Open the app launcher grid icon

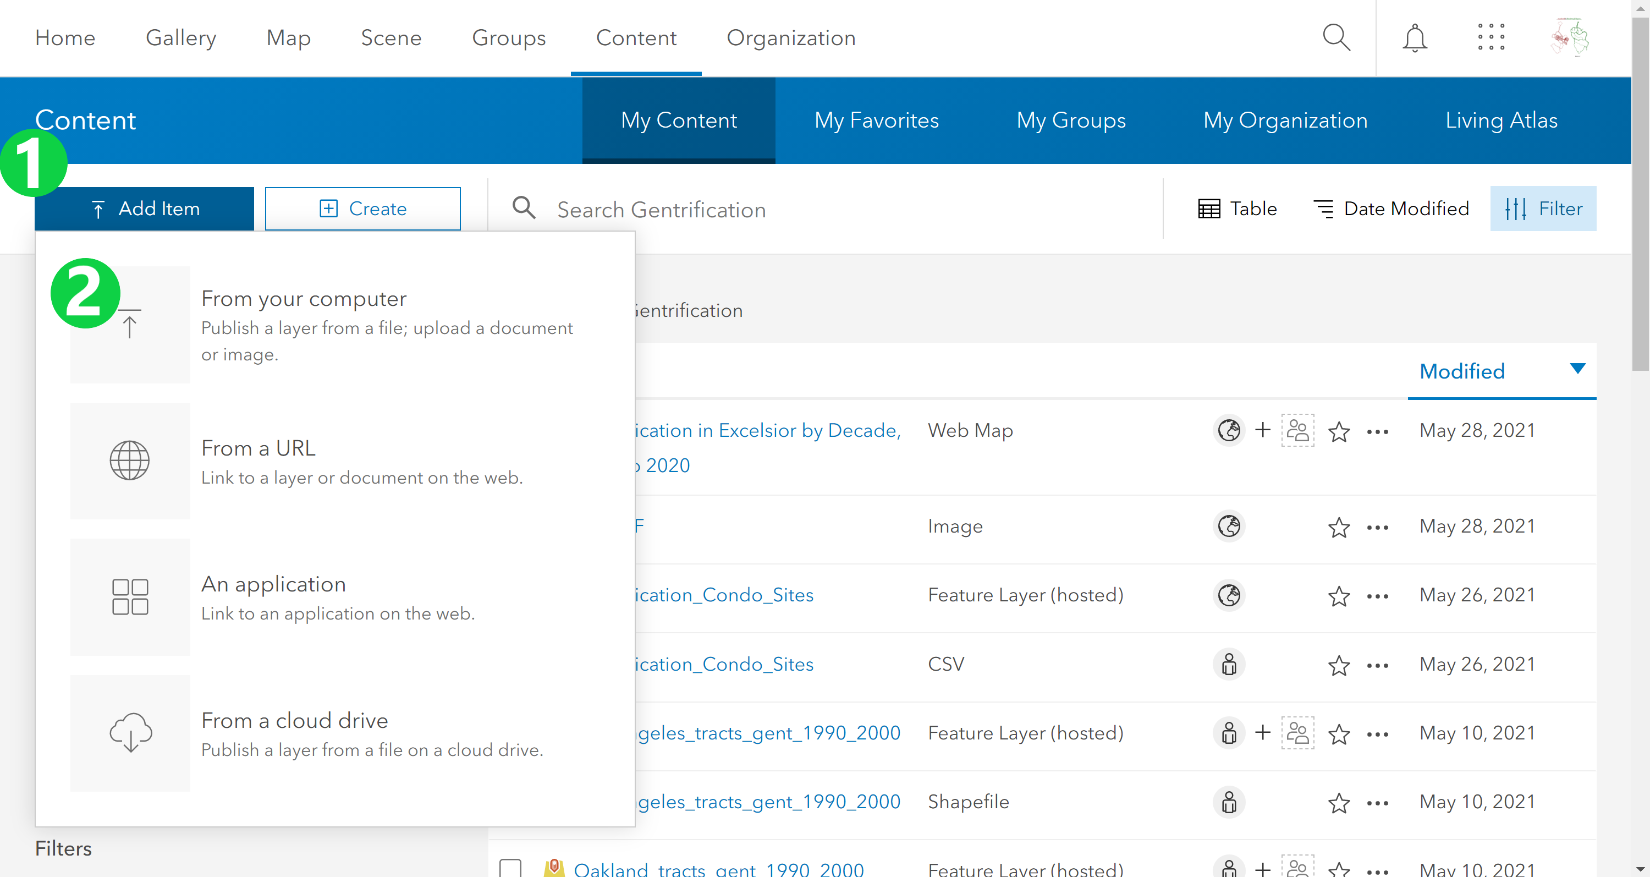click(1491, 38)
